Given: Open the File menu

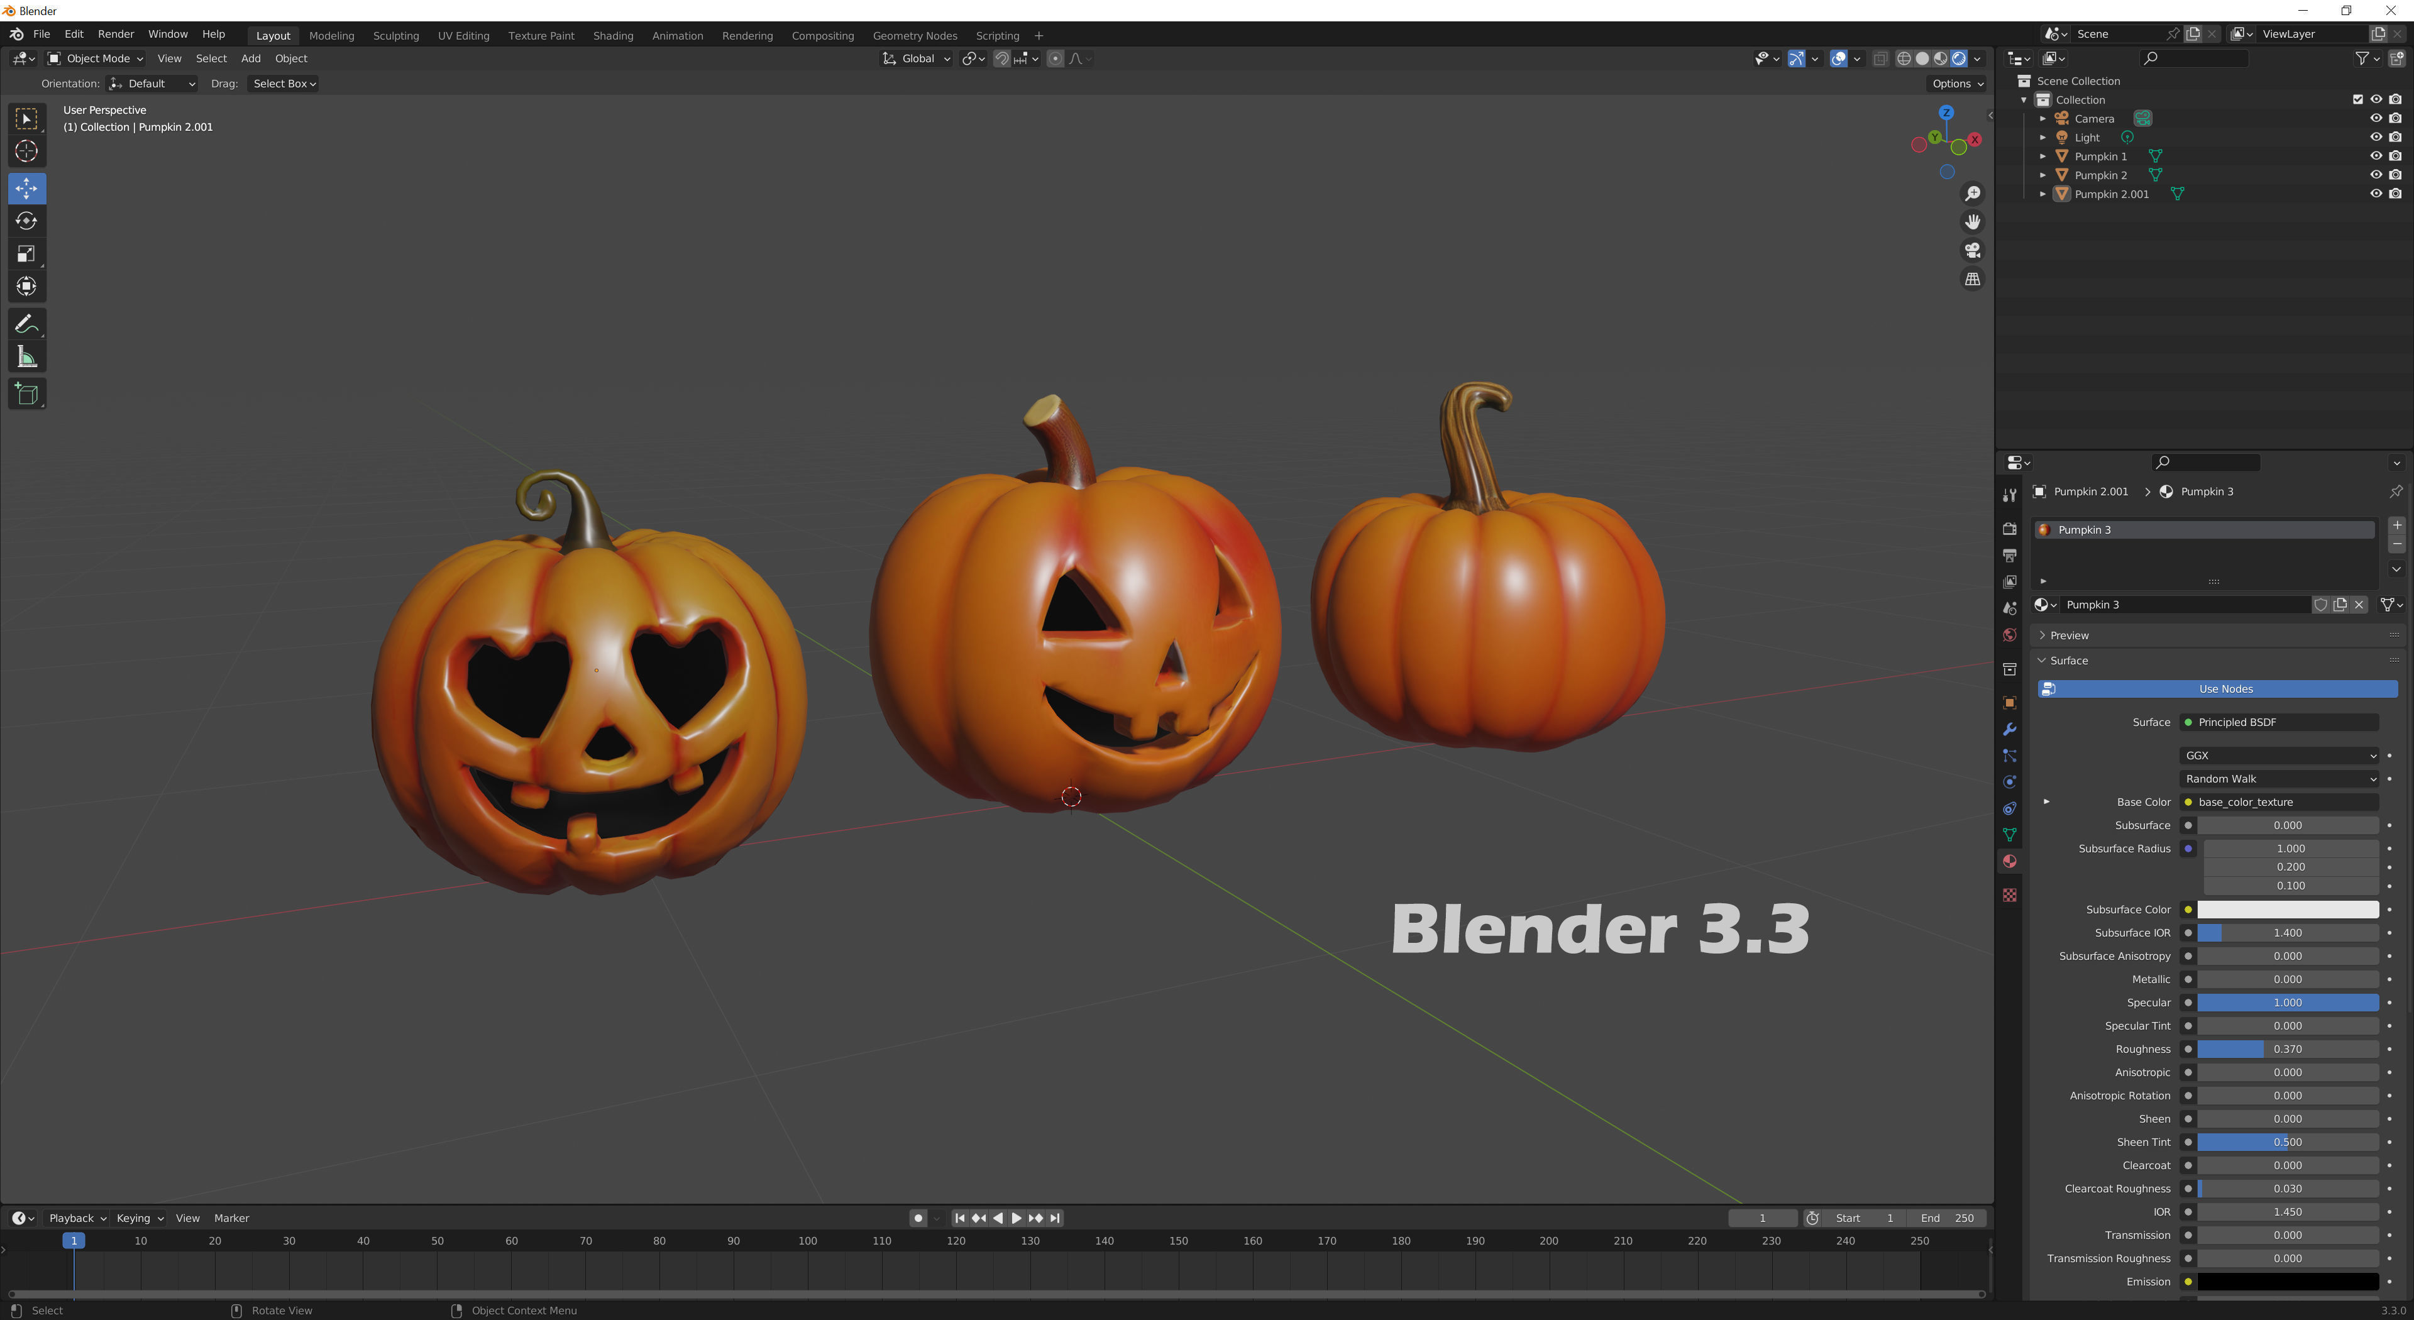Looking at the screenshot, I should [x=41, y=34].
